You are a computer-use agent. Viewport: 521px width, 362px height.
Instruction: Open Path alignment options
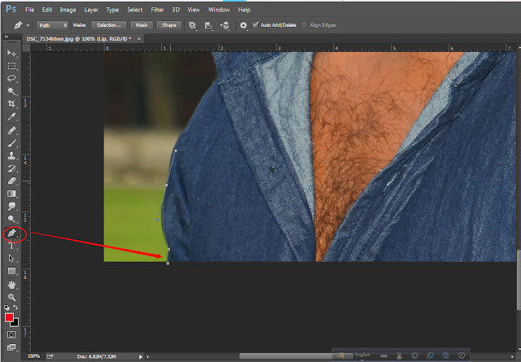pos(208,25)
